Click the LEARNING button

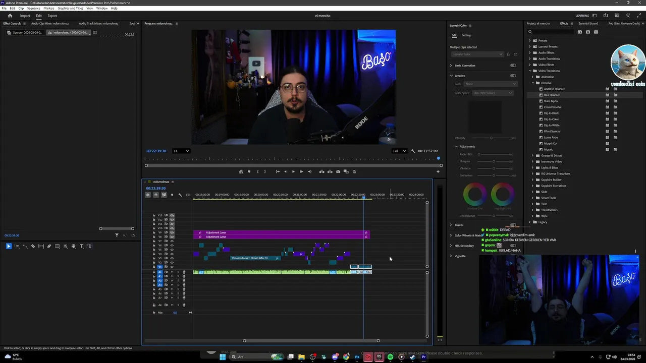pyautogui.click(x=582, y=16)
